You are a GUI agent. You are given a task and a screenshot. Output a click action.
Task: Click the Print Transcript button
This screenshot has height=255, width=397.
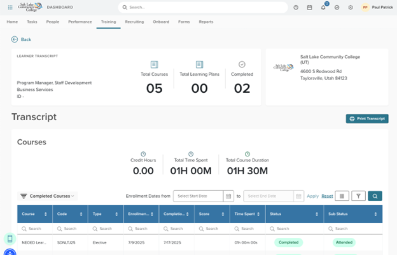[x=367, y=118]
